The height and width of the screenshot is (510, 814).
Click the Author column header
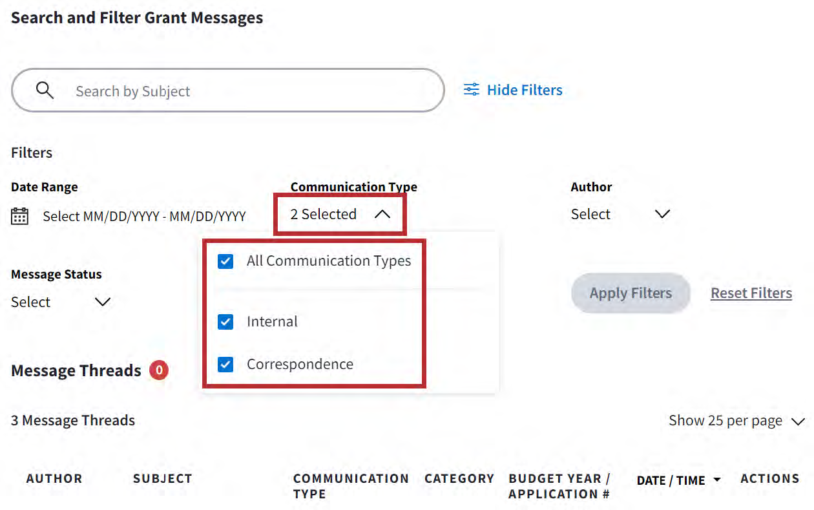coord(54,479)
